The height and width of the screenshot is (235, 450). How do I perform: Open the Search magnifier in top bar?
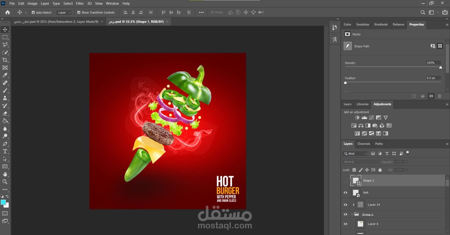click(423, 12)
